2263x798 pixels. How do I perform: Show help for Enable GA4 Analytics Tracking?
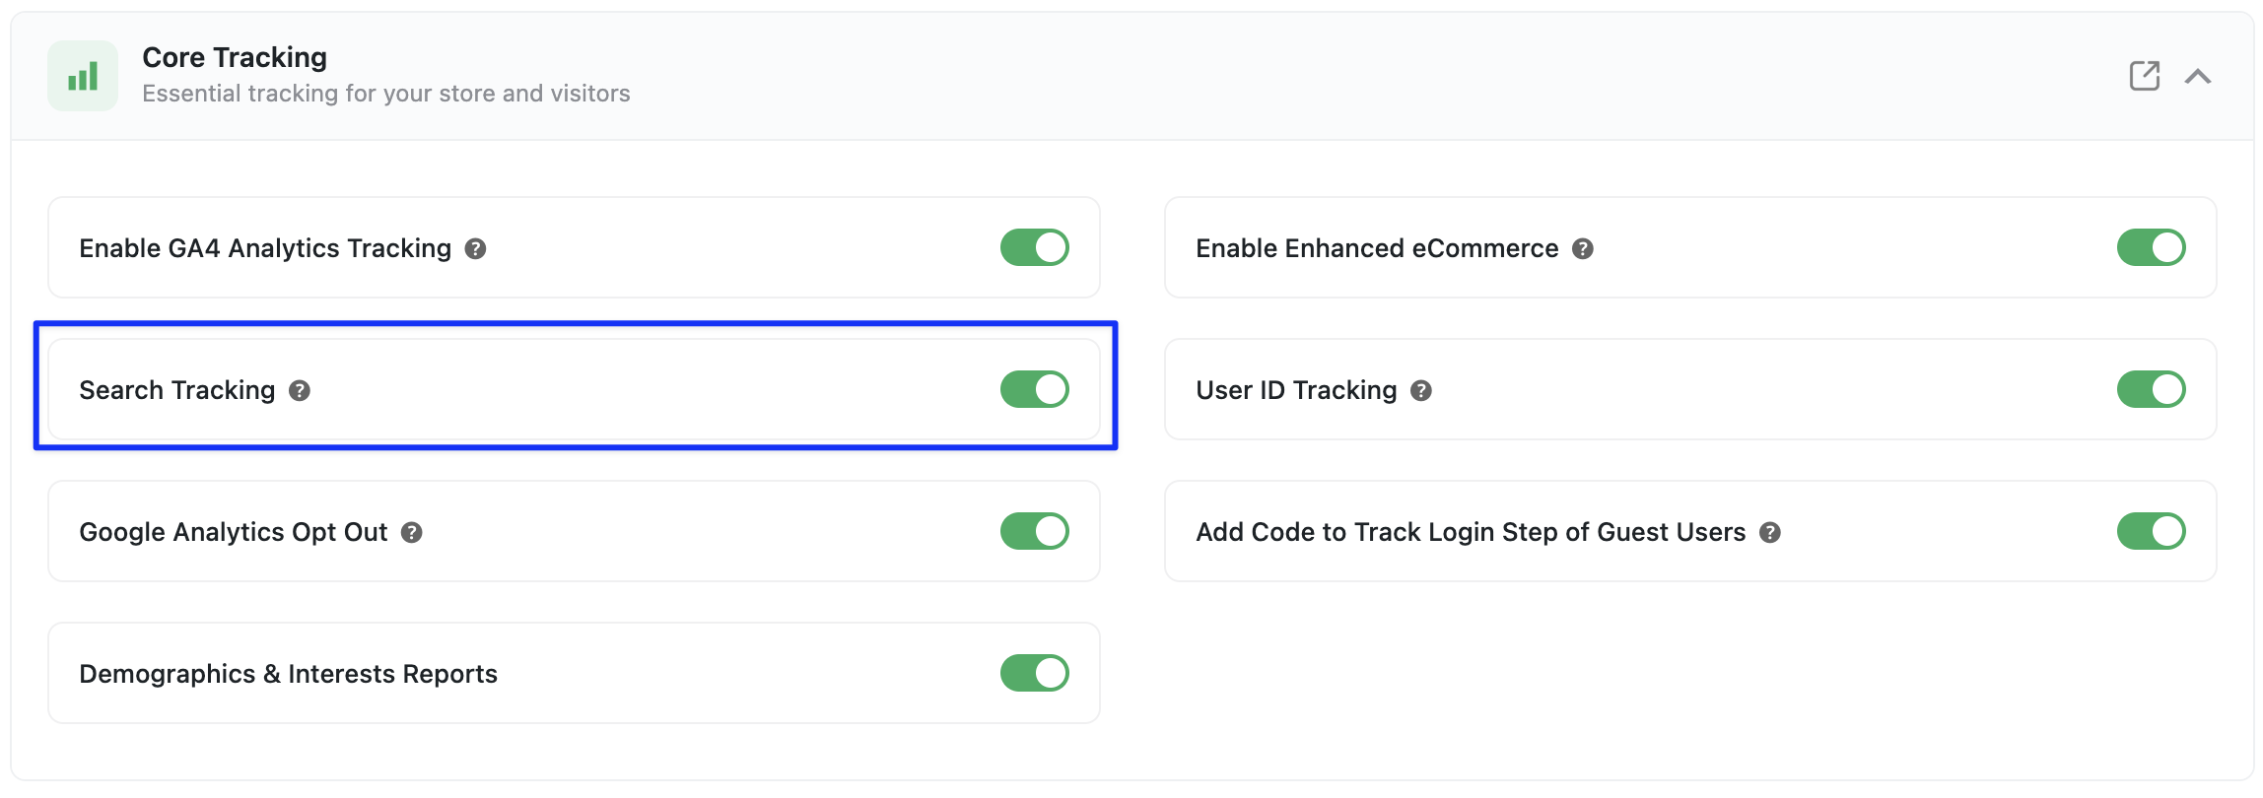tap(476, 249)
